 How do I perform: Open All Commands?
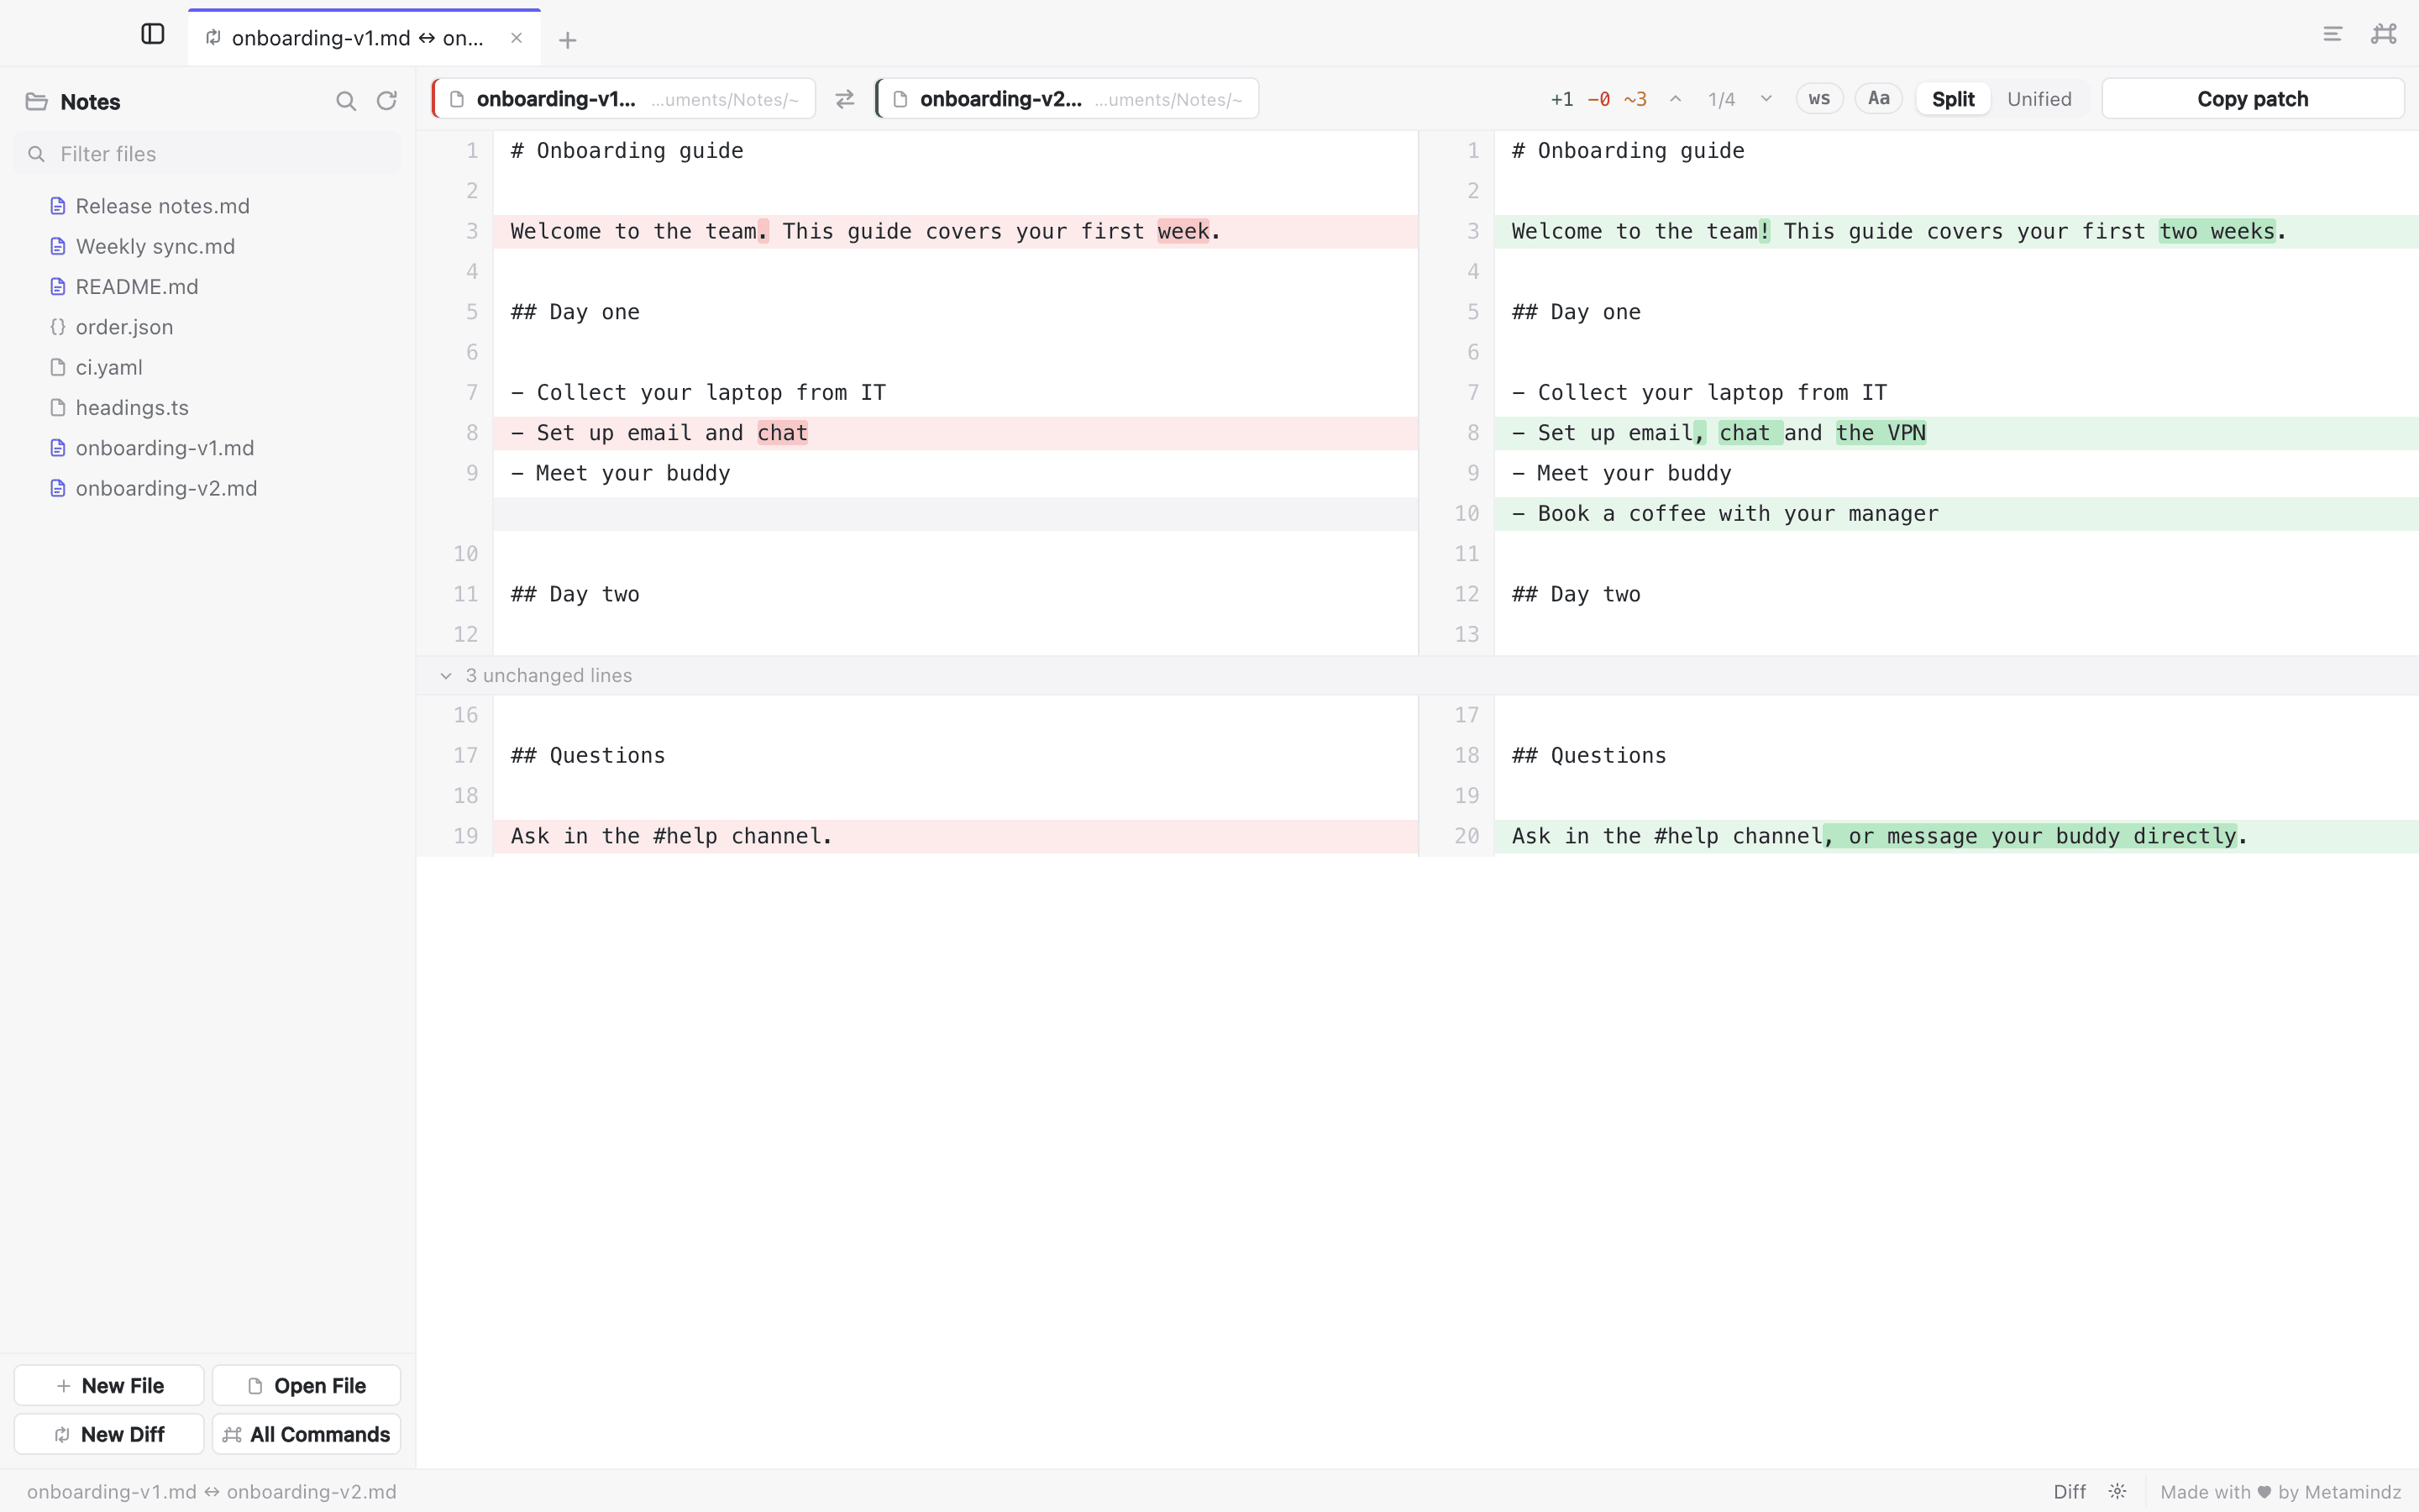click(306, 1434)
